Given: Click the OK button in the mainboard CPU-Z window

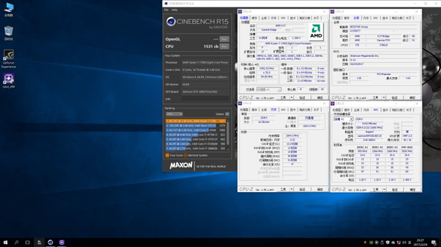Looking at the screenshot, I should pyautogui.click(x=413, y=97).
